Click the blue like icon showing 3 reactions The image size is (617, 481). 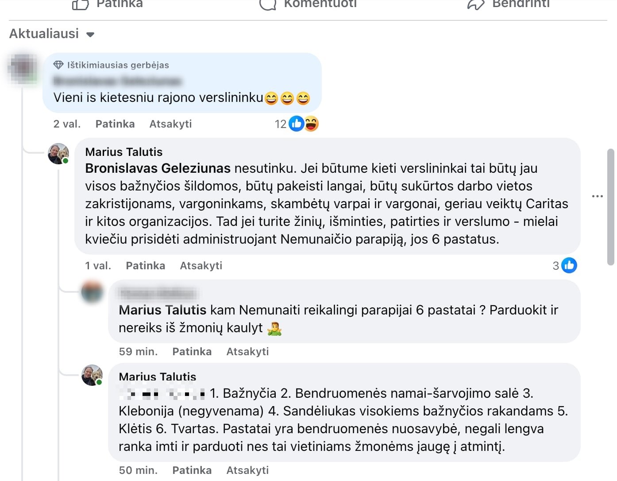point(569,265)
